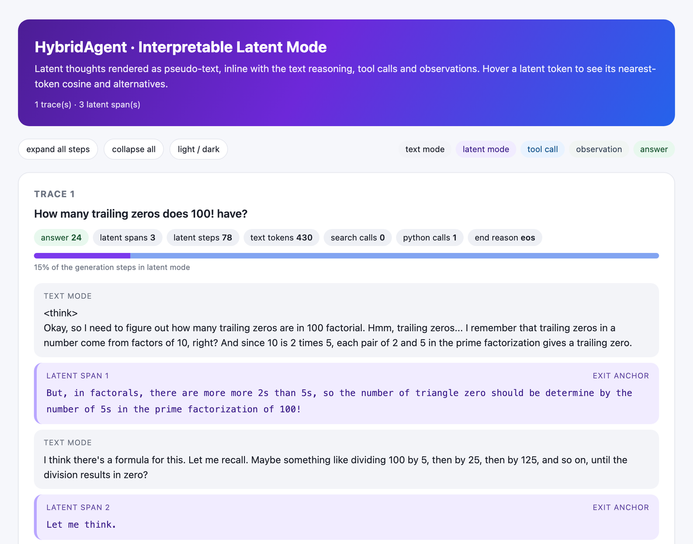Click the latent token 'triangle' in Span 1
This screenshot has height=544, width=693.
click(x=437, y=393)
